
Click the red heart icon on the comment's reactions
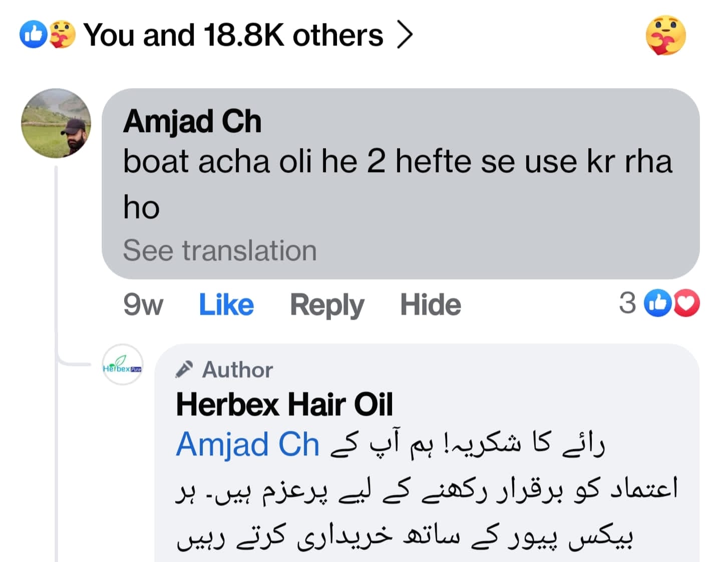686,303
